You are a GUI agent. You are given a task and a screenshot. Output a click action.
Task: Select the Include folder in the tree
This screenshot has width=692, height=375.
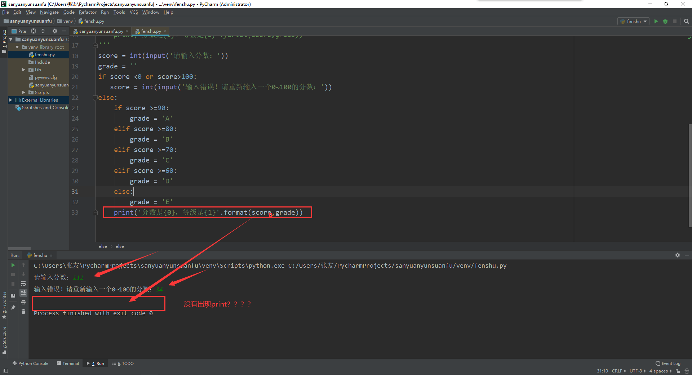click(42, 62)
